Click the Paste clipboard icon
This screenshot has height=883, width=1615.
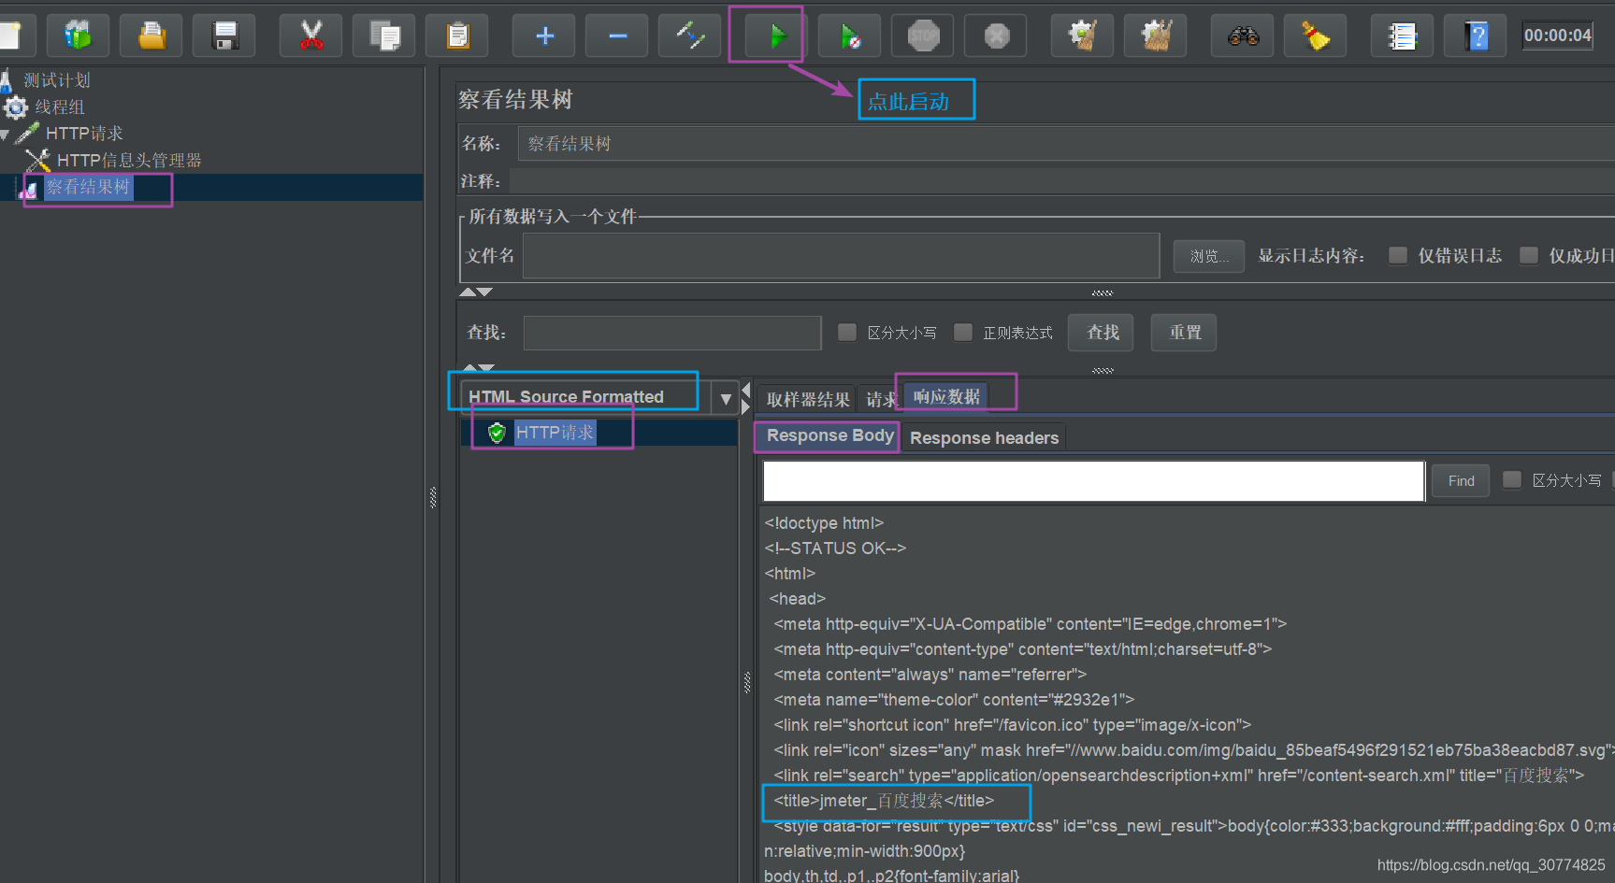pyautogui.click(x=457, y=36)
